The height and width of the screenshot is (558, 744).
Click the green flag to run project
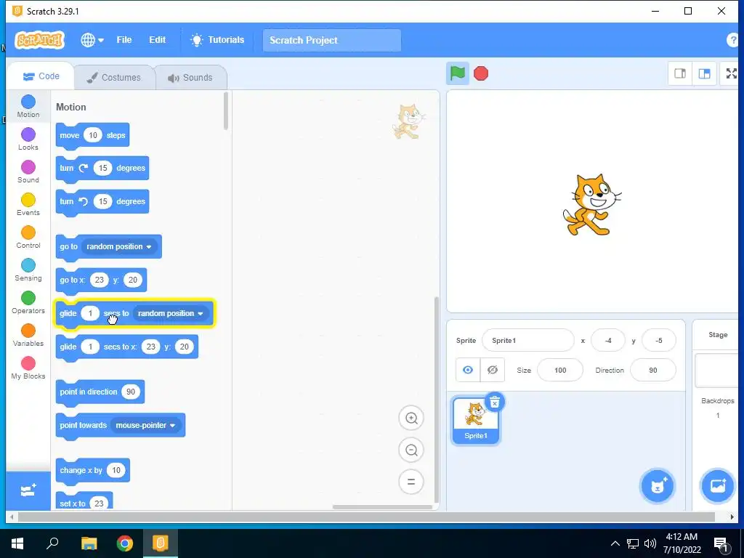457,73
